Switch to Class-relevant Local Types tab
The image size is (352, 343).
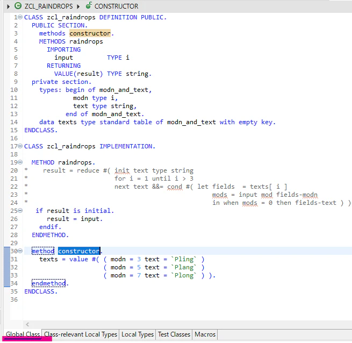point(81,334)
